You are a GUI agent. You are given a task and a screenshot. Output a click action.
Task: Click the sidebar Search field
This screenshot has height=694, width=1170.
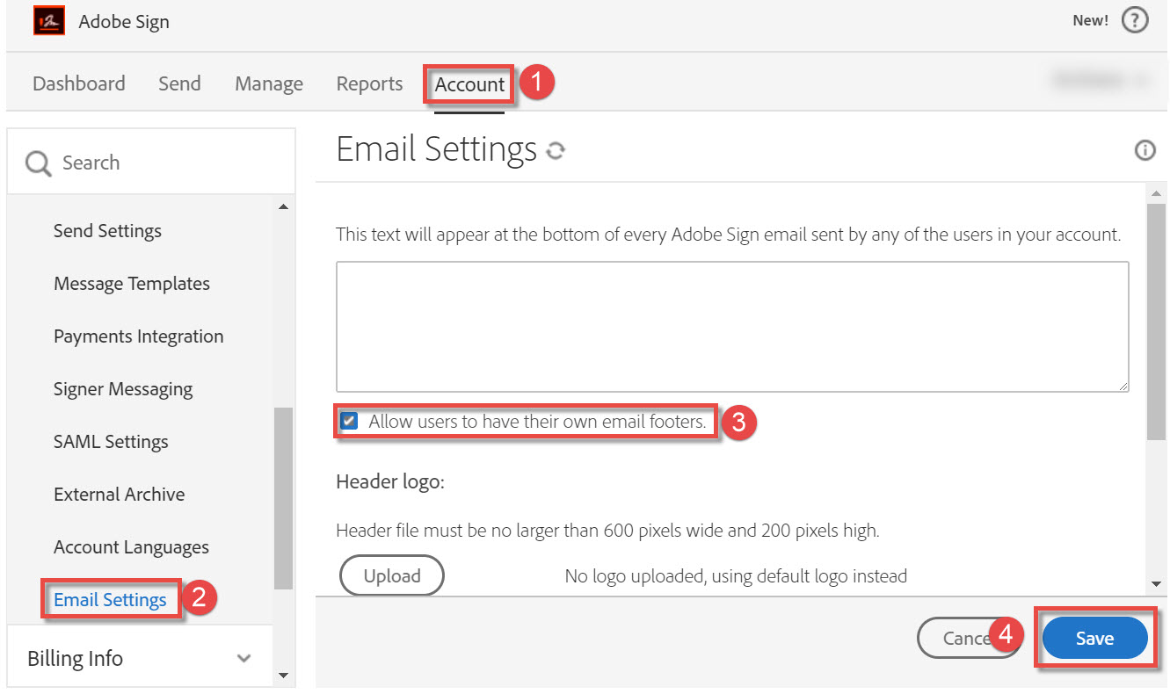pos(167,163)
